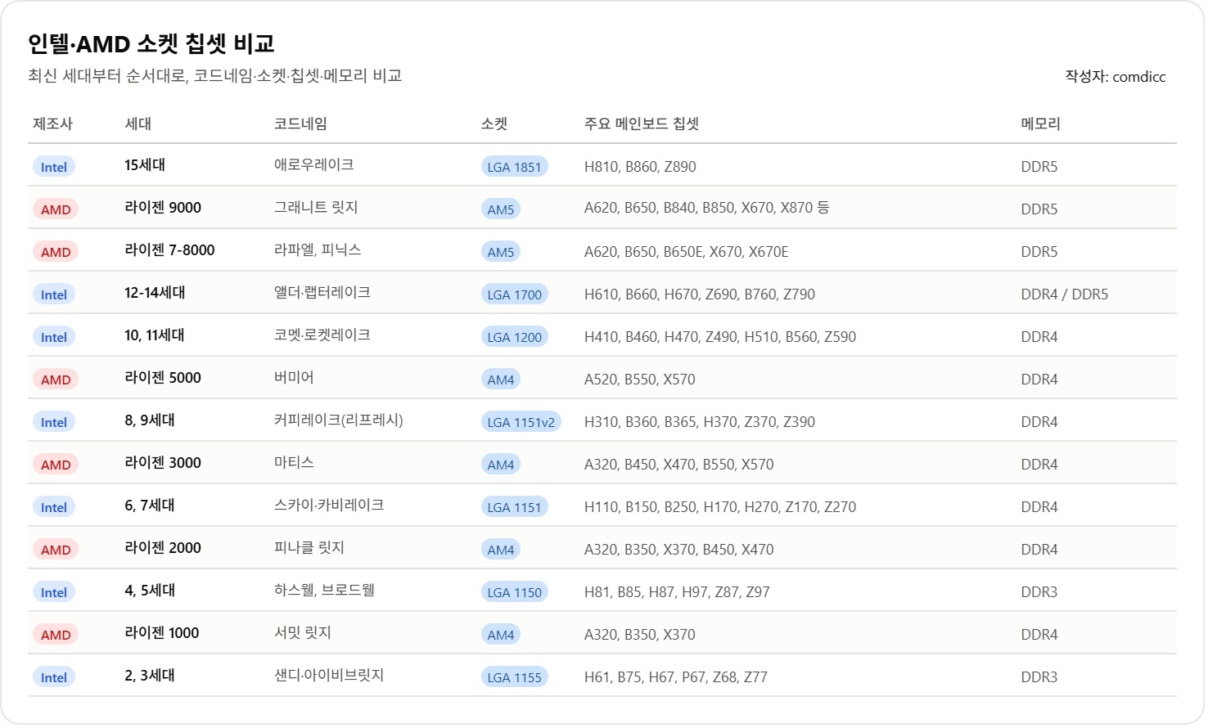Click the Intel badge in the 12-14세대 row

pos(54,294)
